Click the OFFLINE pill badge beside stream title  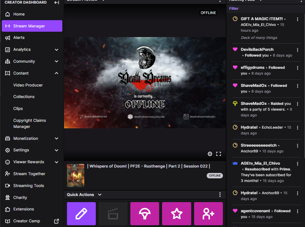click(215, 175)
